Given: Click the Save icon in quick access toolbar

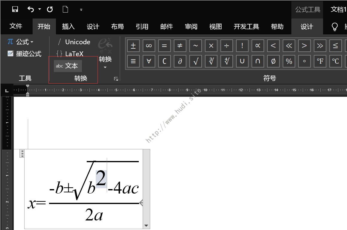Looking at the screenshot, I should point(15,9).
